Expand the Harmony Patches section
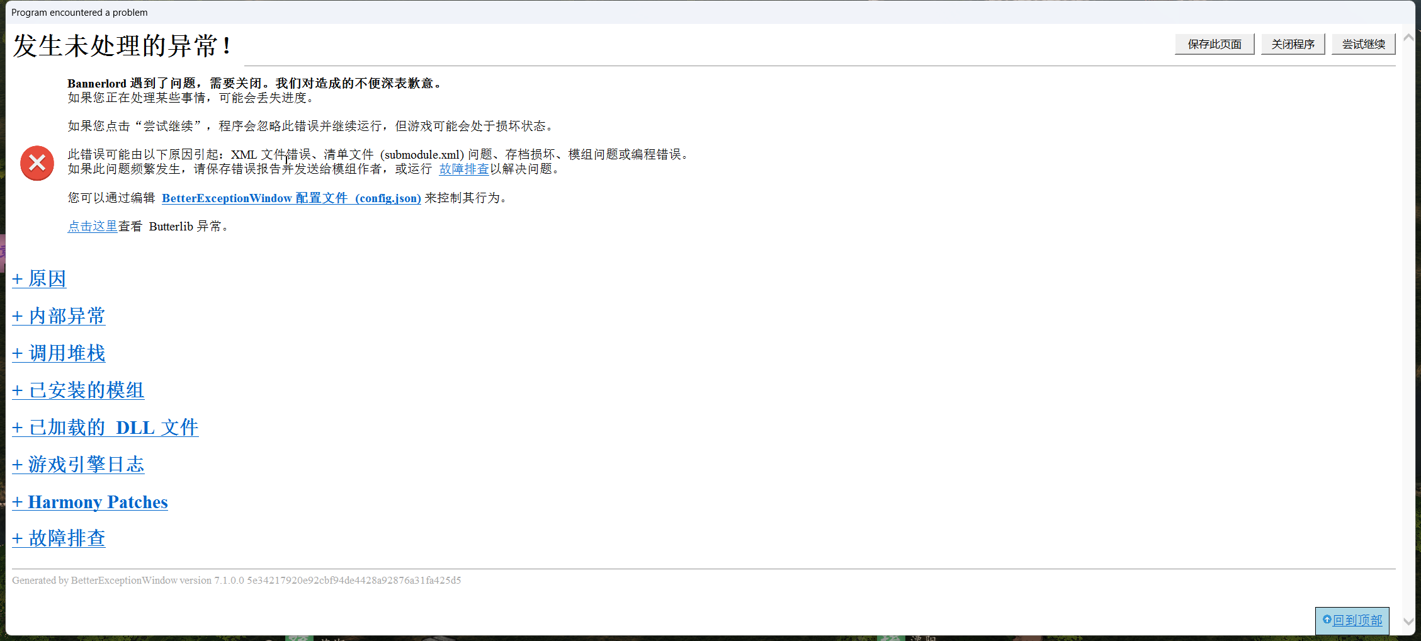Screen dimensions: 1421x641 (90, 502)
